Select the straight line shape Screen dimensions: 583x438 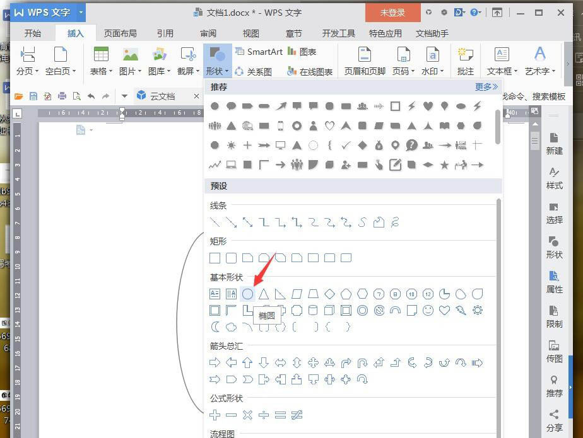[x=215, y=222]
